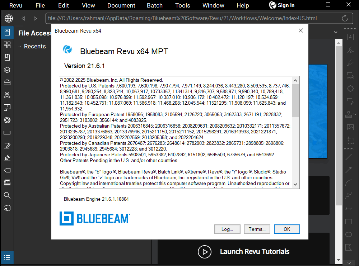Select the Text Box tool
The width and height of the screenshot is (359, 266).
(350, 37)
